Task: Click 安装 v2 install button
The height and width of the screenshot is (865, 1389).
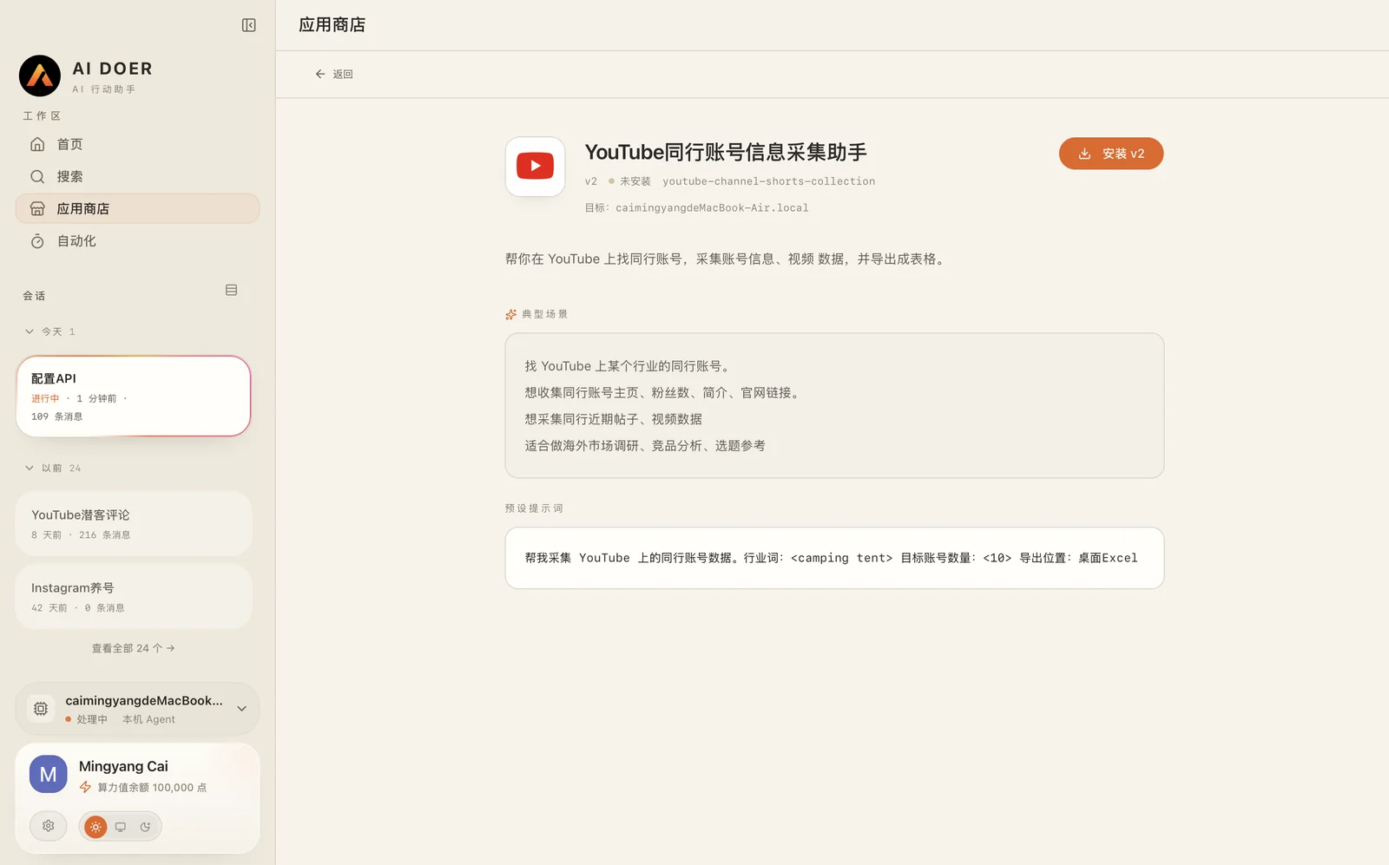Action: [x=1111, y=154]
